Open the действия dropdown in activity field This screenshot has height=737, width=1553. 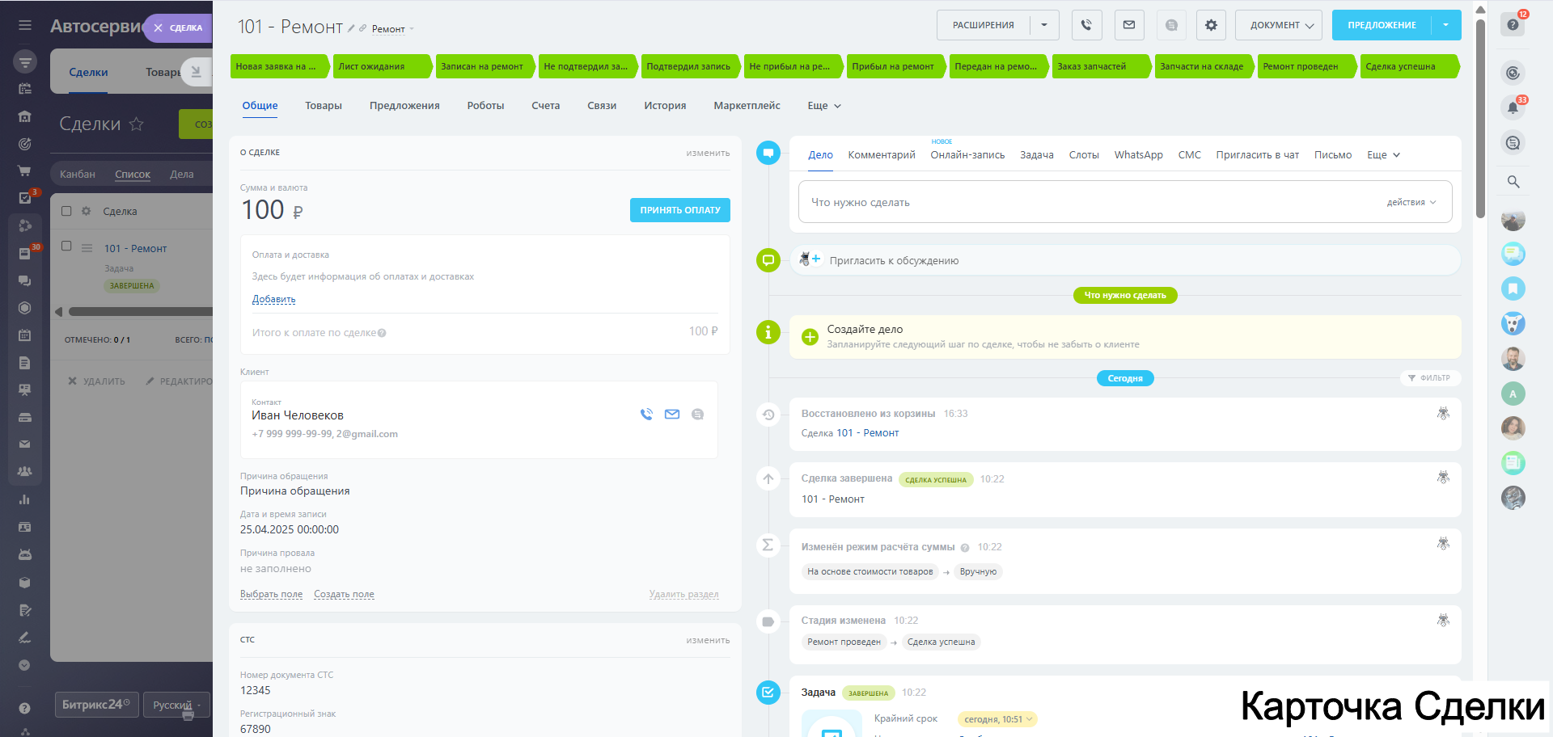[x=1411, y=202]
